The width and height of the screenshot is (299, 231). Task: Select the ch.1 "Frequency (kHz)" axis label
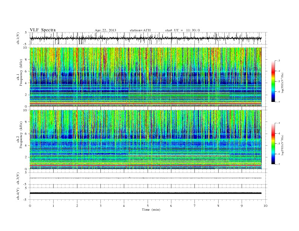click(21, 72)
